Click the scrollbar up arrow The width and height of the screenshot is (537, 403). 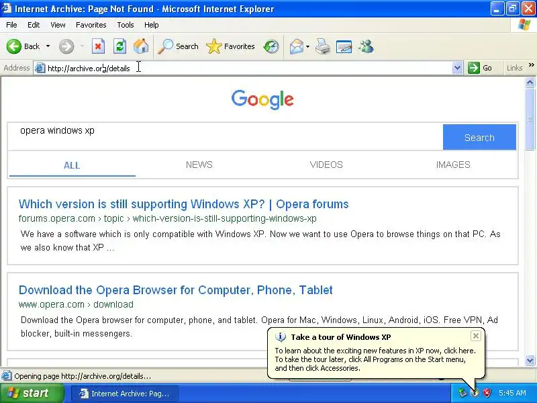tap(530, 82)
